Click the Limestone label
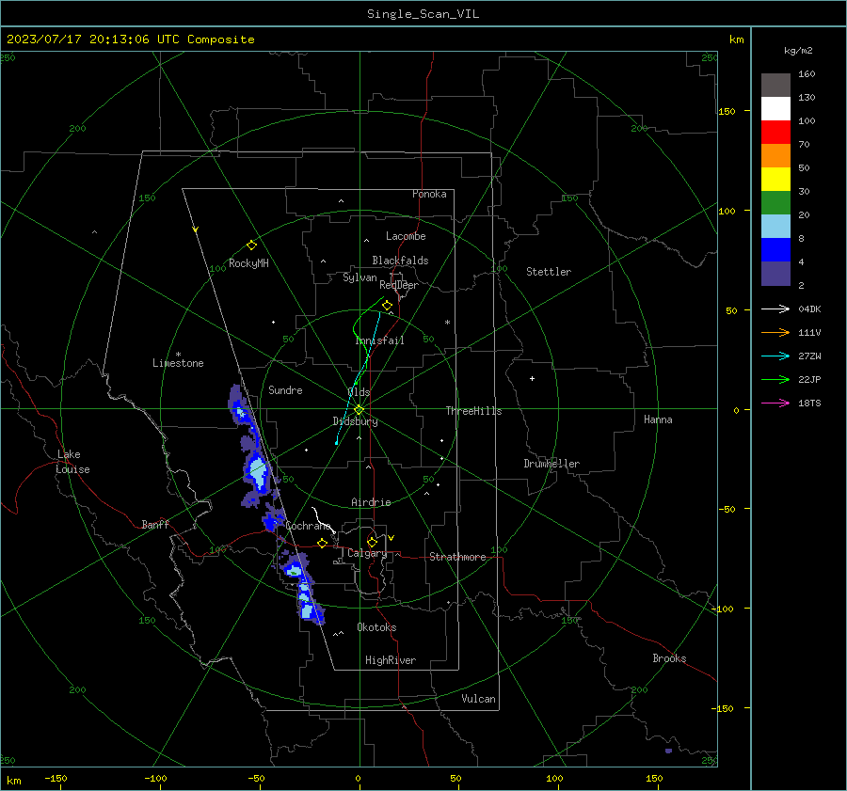The height and width of the screenshot is (791, 847). point(178,363)
